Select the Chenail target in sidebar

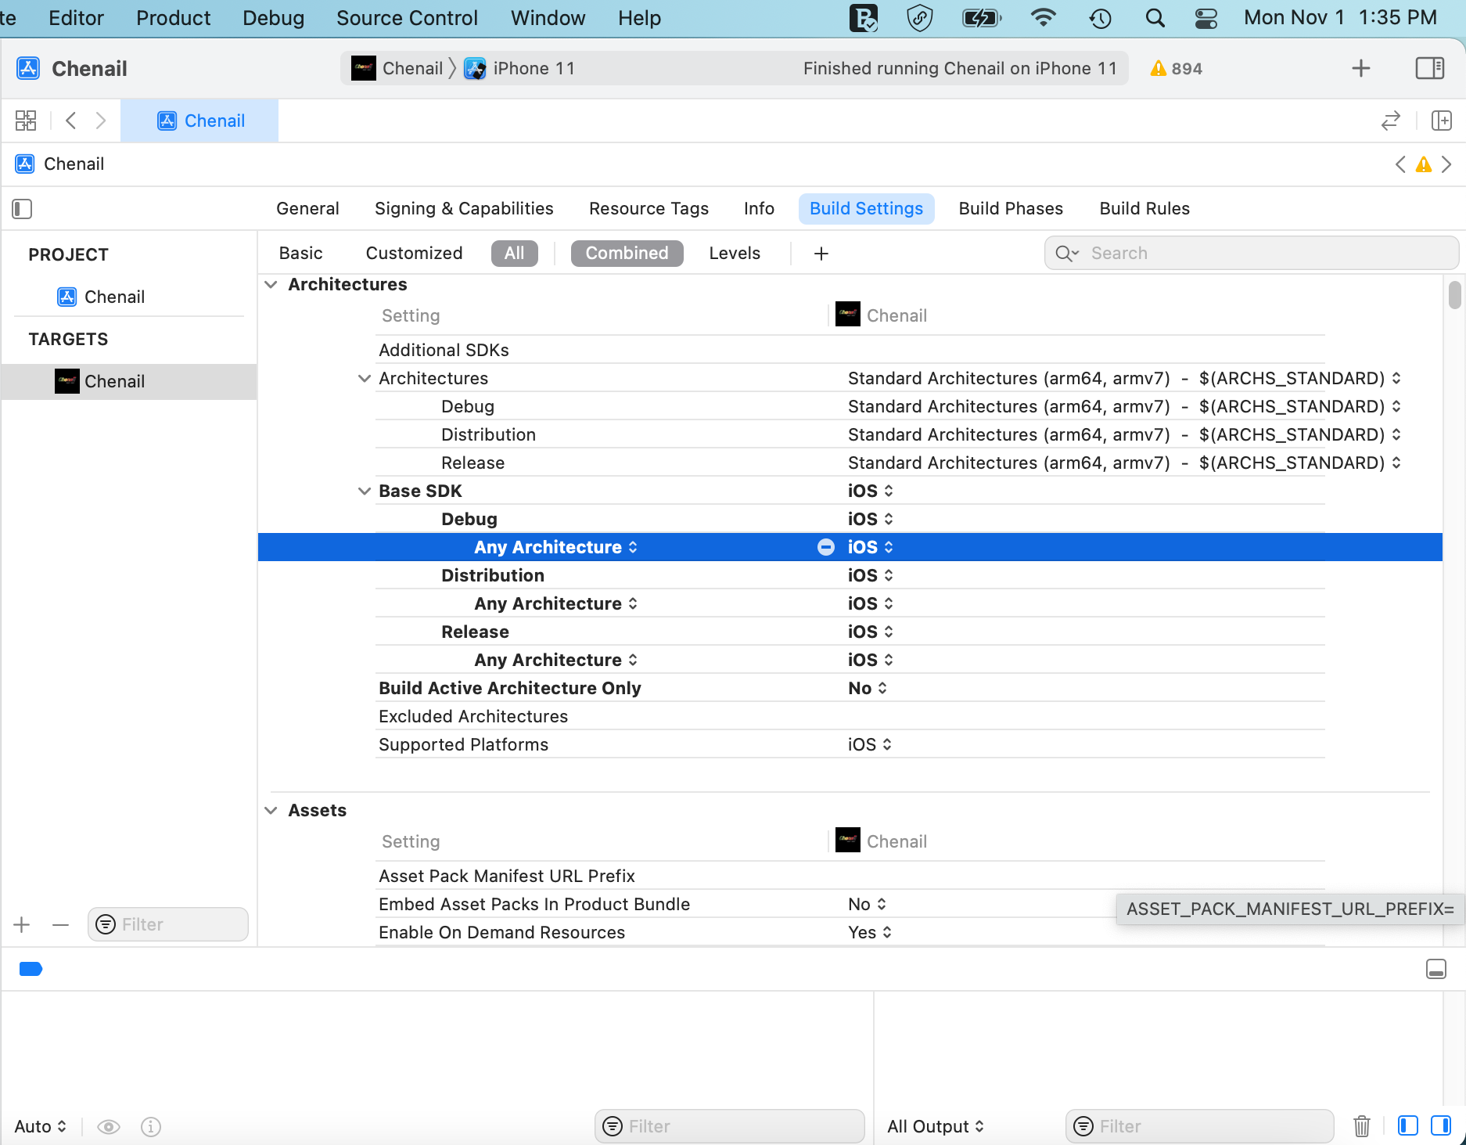[129, 381]
